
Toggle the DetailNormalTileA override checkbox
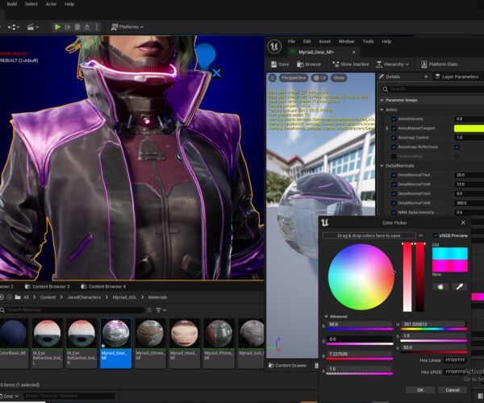394,175
